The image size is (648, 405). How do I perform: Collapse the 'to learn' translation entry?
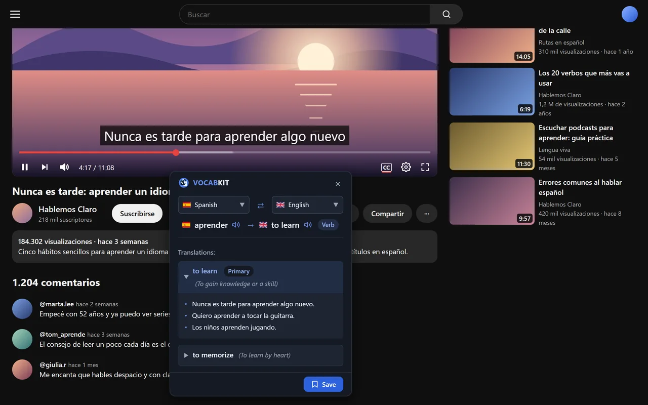(186, 277)
